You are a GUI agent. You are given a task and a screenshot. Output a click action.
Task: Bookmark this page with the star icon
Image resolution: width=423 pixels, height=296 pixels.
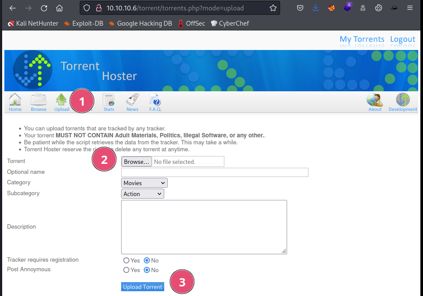273,8
